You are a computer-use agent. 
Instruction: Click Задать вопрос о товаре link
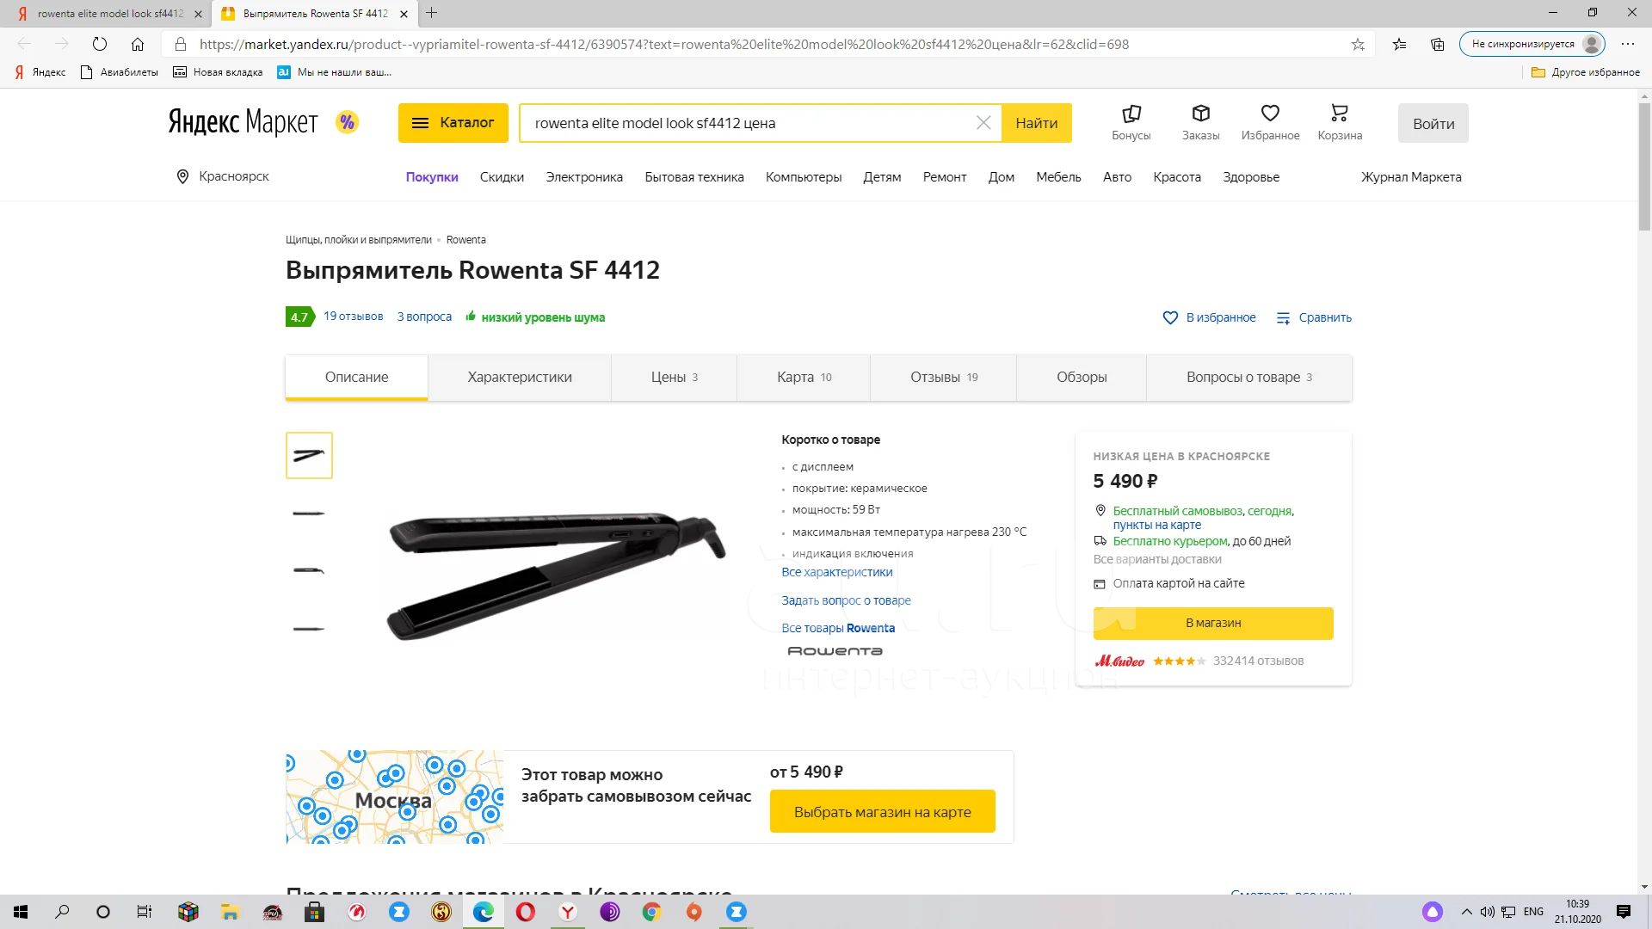[846, 600]
